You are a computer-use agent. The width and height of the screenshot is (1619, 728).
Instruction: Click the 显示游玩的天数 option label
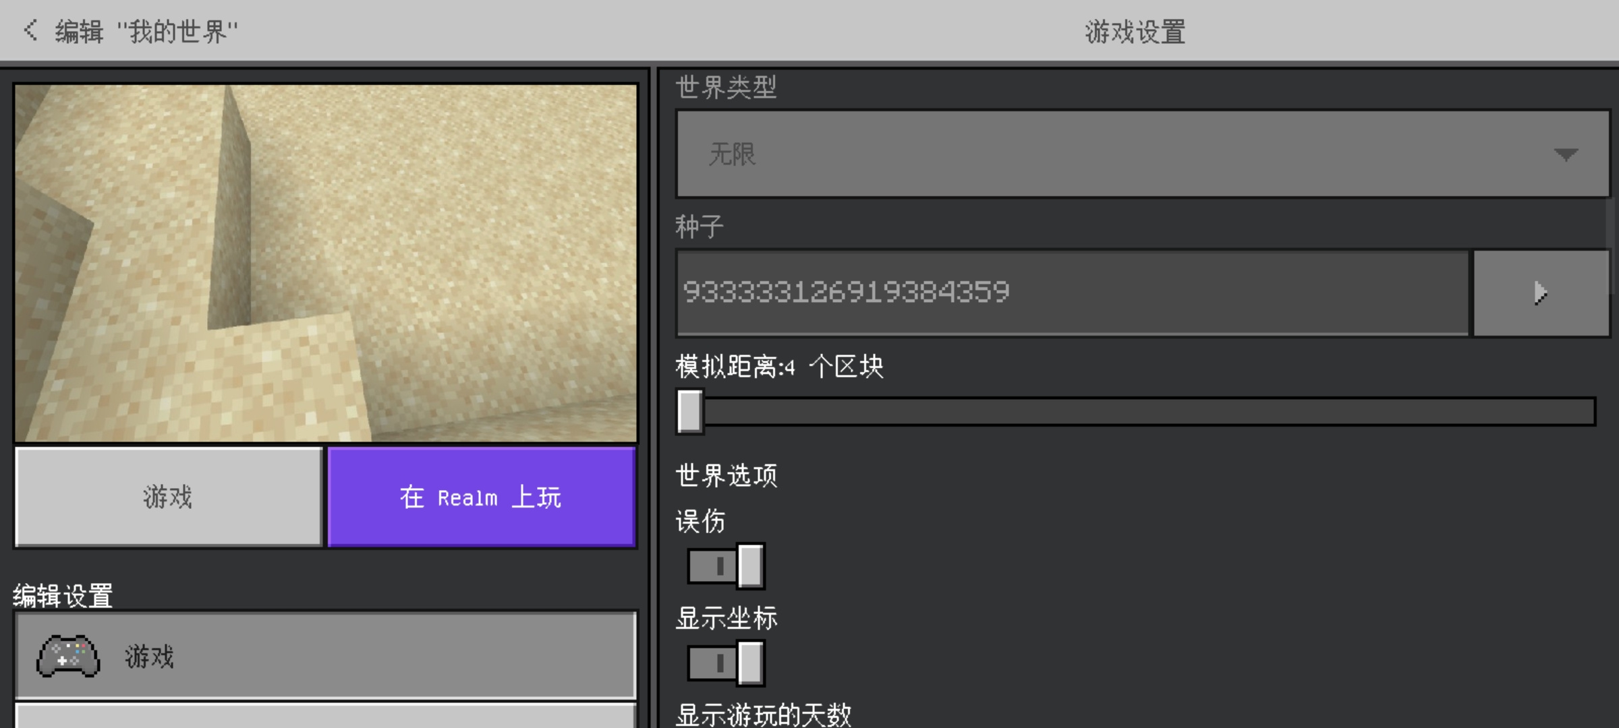(764, 715)
